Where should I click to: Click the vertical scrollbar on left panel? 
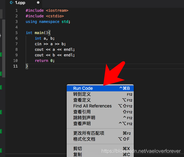pos(4,48)
